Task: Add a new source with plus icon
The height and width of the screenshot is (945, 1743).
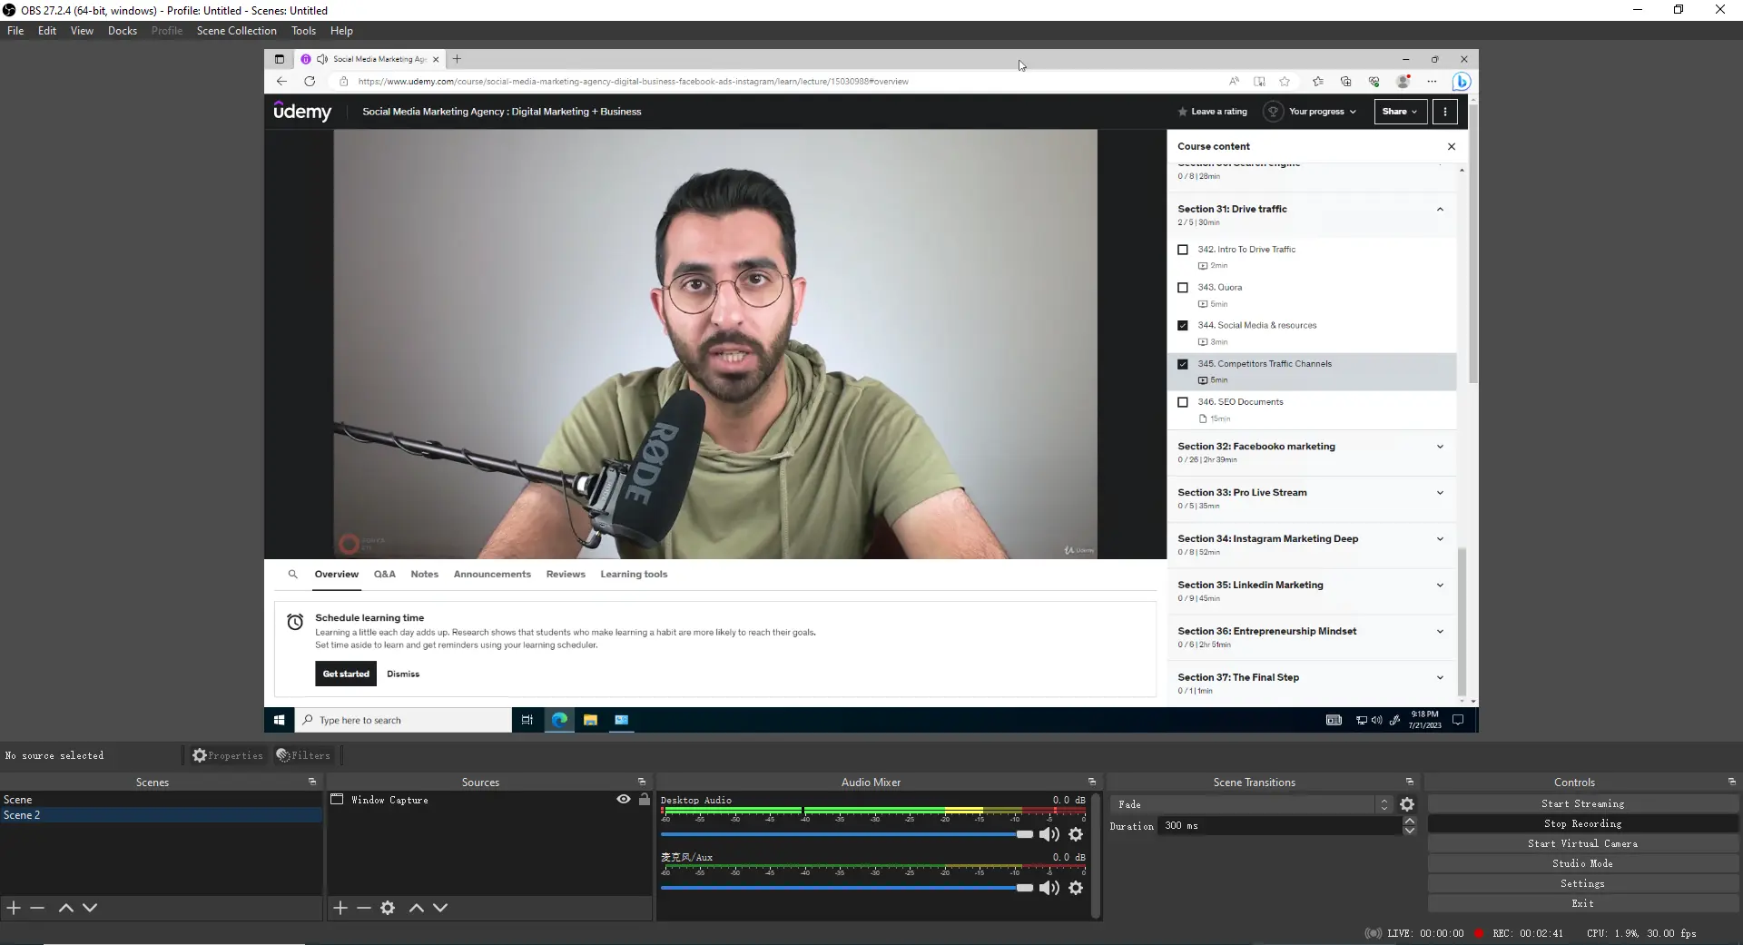Action: (x=340, y=908)
